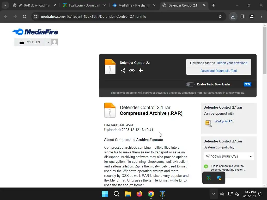Open the MY FILES folder button

pyautogui.click(x=29, y=42)
